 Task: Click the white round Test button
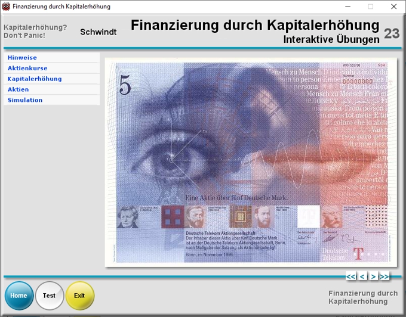click(x=49, y=296)
